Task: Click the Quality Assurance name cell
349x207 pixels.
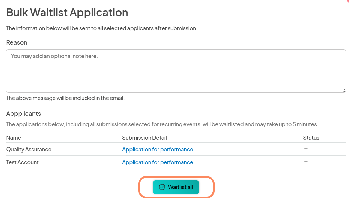Action: pos(29,149)
